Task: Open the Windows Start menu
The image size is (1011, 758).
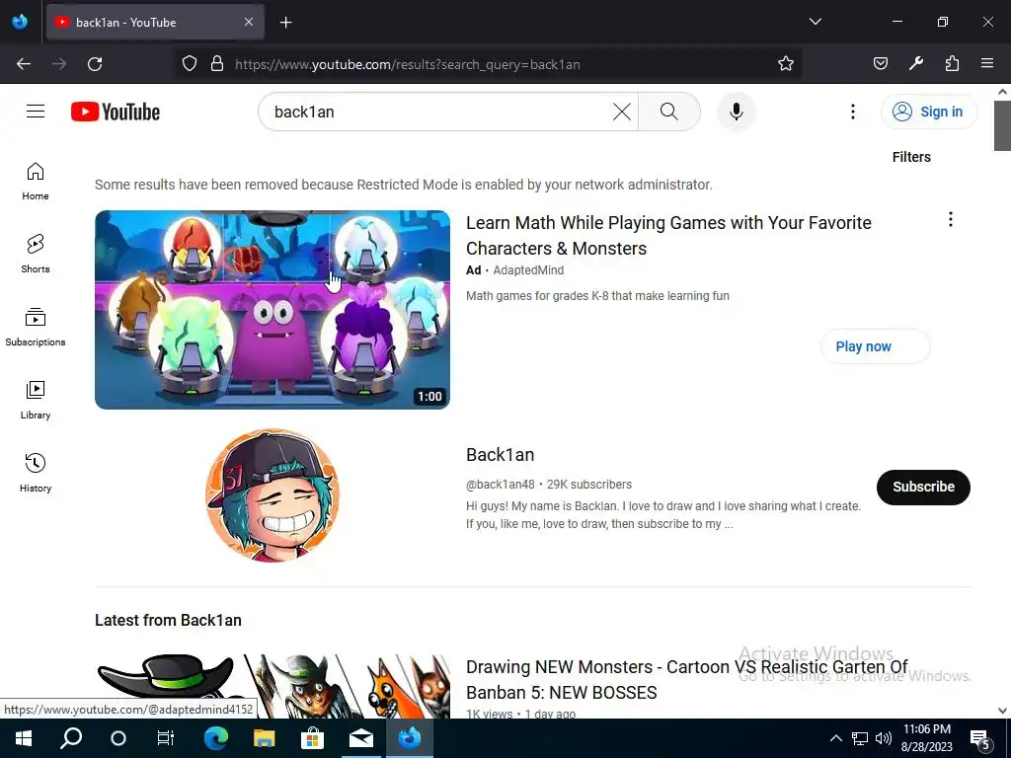Action: 24,738
